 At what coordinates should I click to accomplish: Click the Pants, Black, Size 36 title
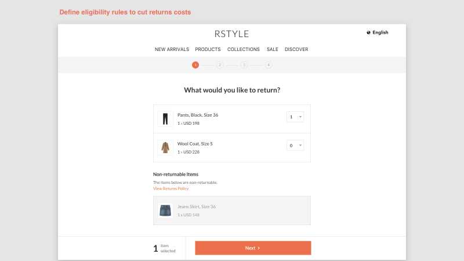pos(198,115)
